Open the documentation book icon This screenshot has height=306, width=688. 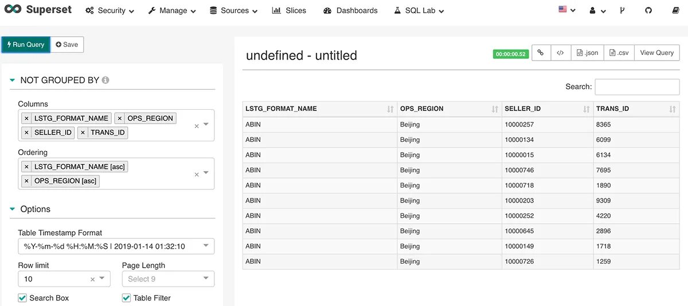[675, 10]
